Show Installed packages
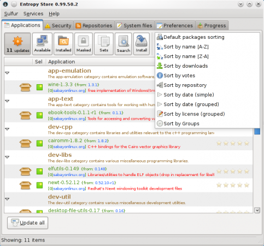This screenshot has width=264, height=246. tap(63, 44)
